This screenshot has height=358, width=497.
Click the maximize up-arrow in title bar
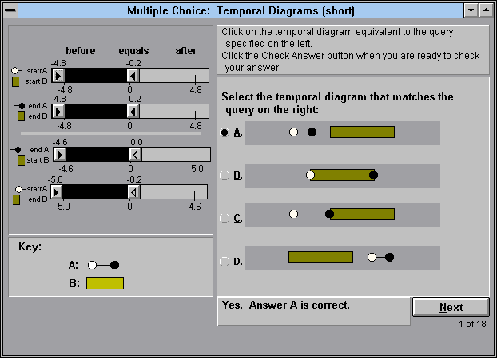coord(486,10)
